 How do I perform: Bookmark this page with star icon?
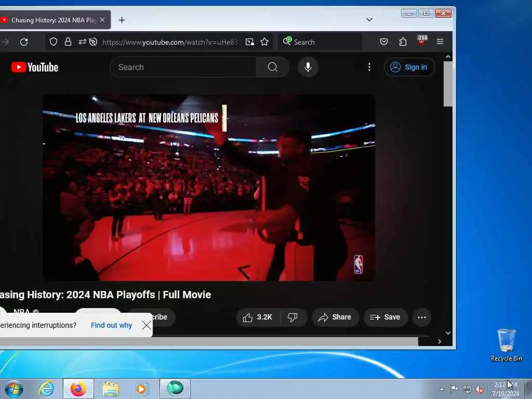(264, 42)
